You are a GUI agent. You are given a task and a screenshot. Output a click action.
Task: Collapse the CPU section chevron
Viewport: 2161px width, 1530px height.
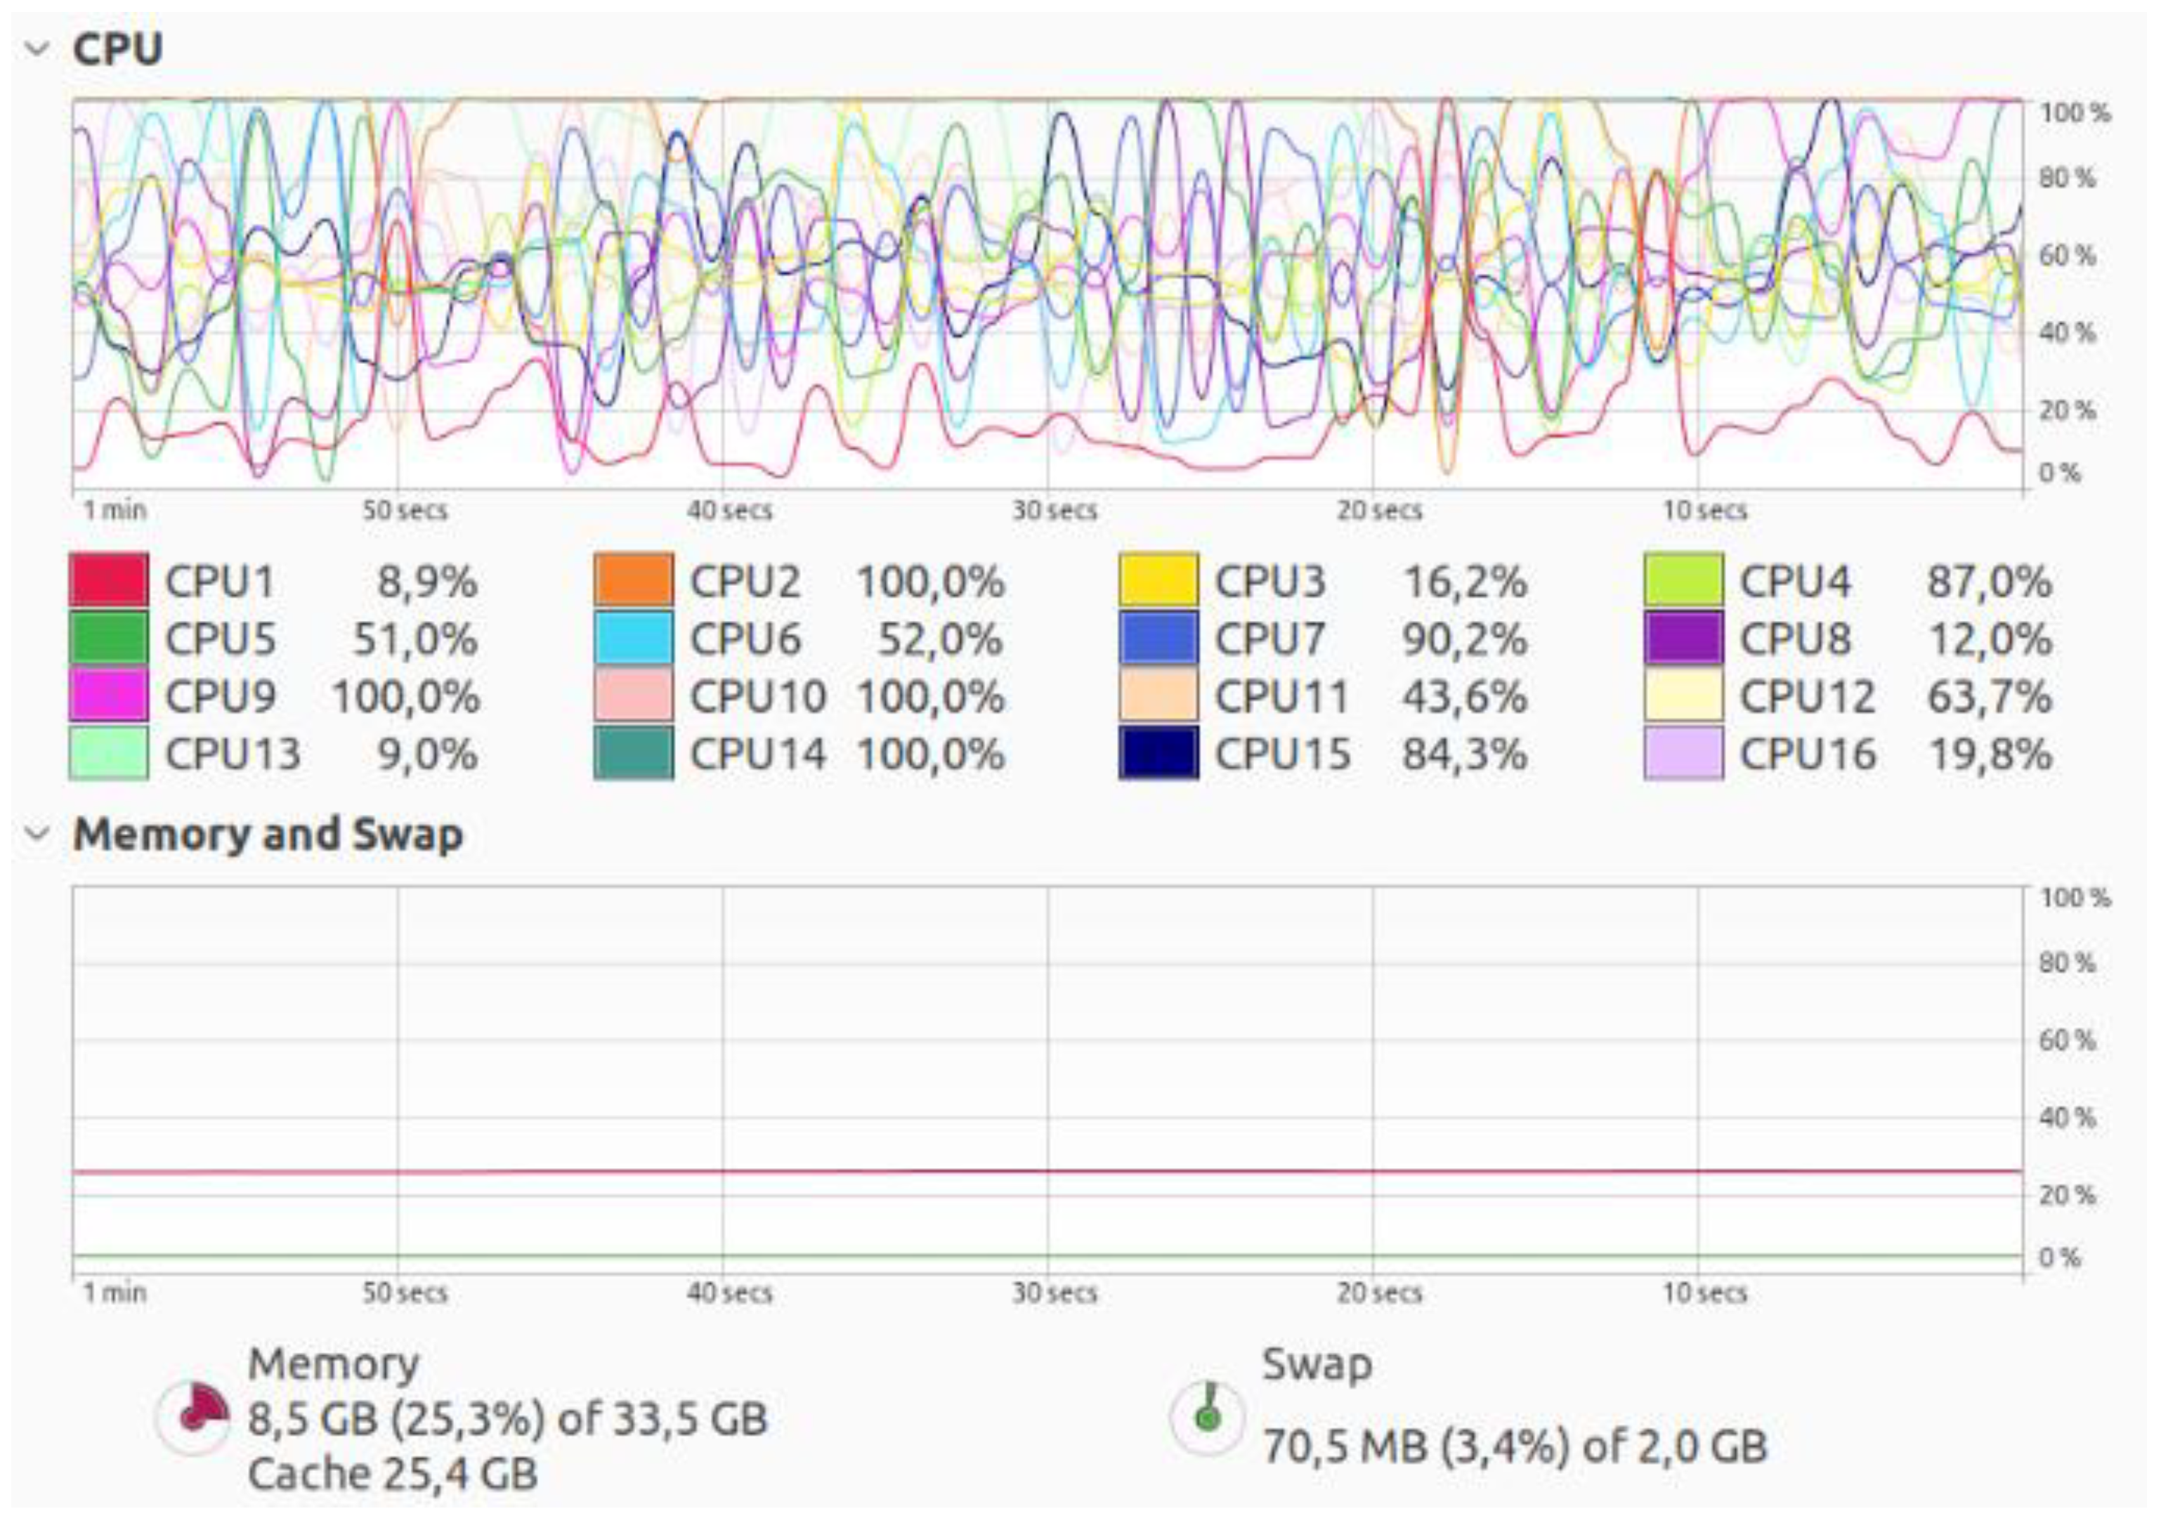point(38,48)
